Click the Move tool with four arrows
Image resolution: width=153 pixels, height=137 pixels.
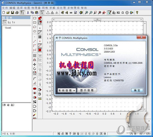[35, 64]
